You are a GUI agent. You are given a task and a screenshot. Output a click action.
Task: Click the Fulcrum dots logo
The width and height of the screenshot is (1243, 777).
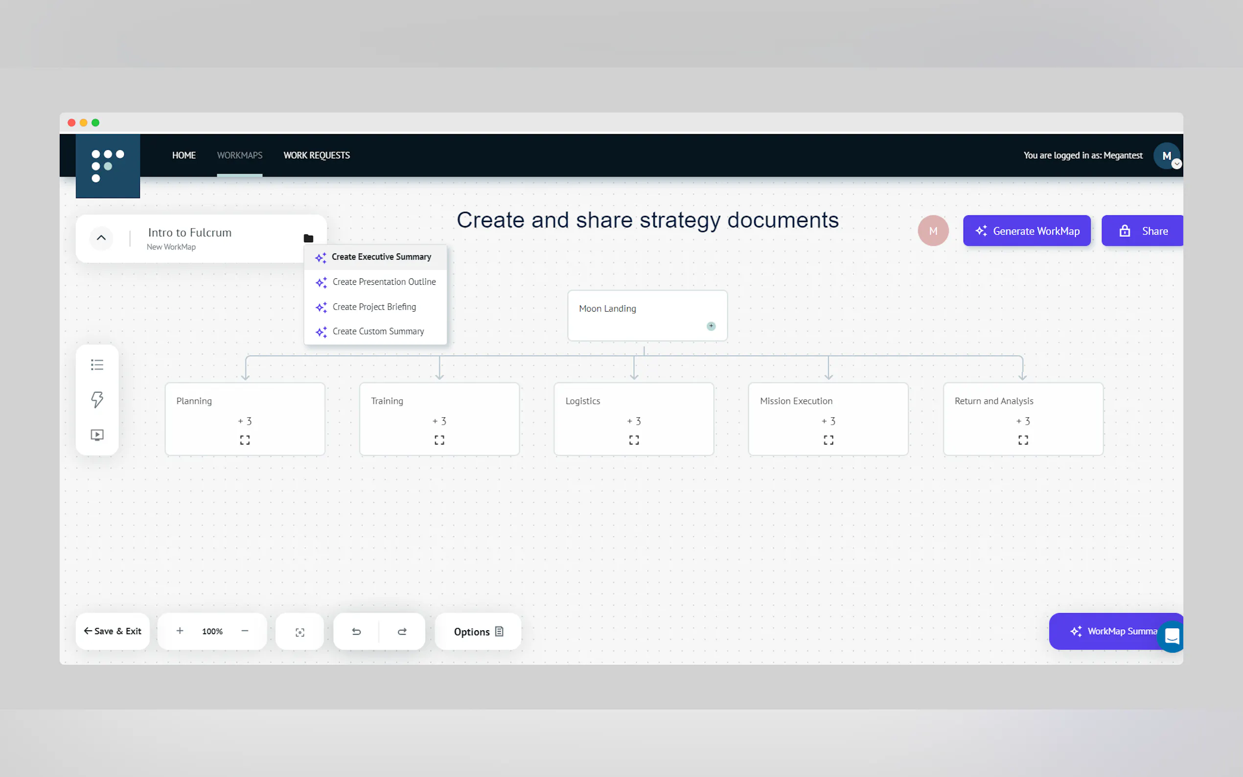[107, 166]
